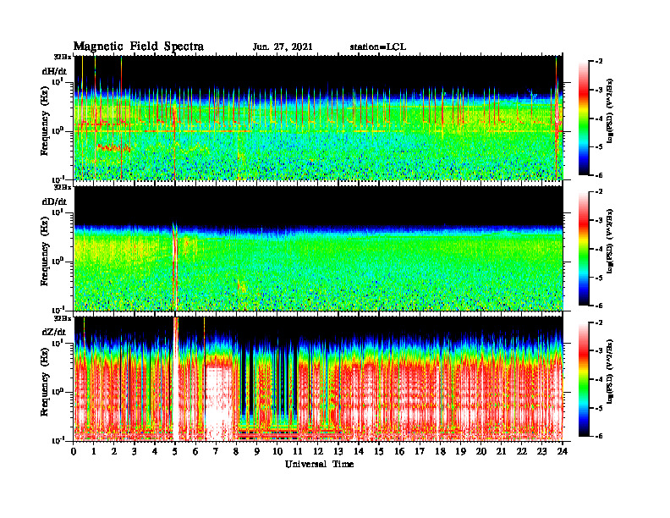Click hour "16" on the Universal Time axis
Screen dimensions: 670x518
(x=399, y=452)
